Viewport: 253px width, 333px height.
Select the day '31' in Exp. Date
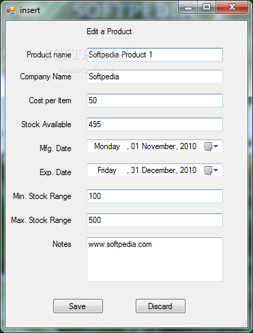[134, 170]
